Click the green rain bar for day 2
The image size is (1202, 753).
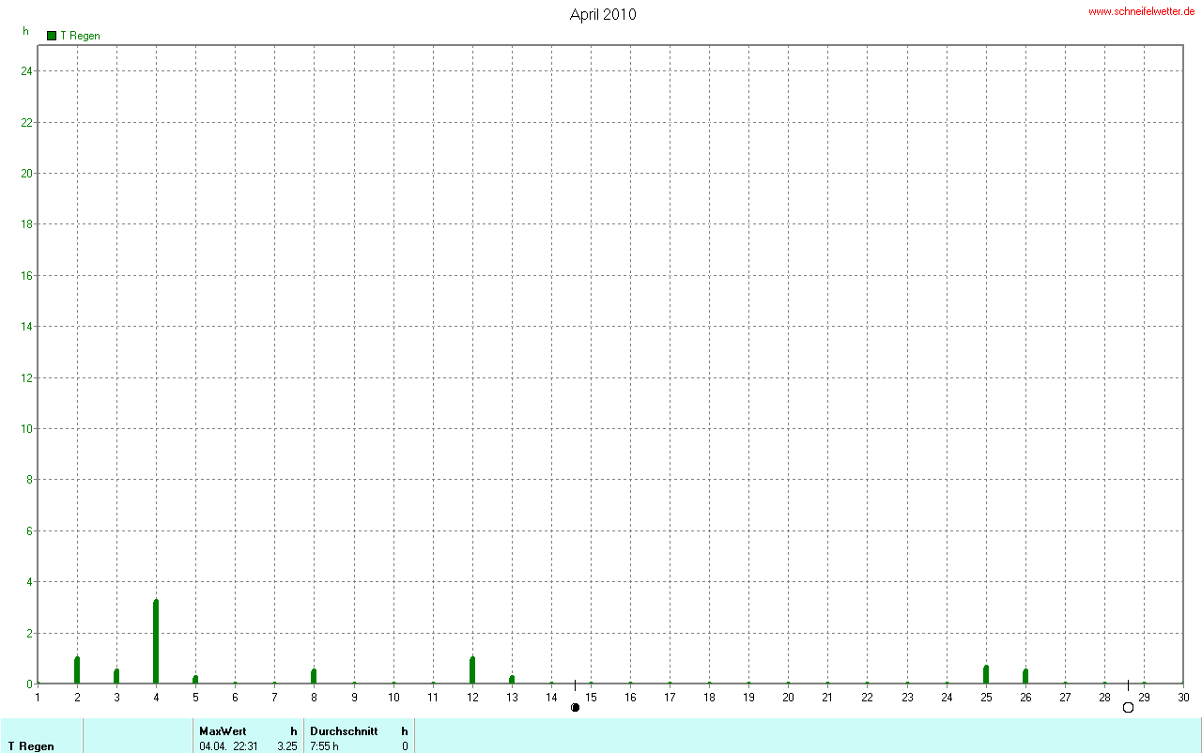pos(77,670)
